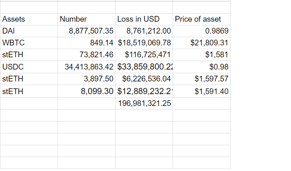Screen dimensions: 291x171
Task: Select the price cell showing $1,591.40
Action: coord(211,91)
